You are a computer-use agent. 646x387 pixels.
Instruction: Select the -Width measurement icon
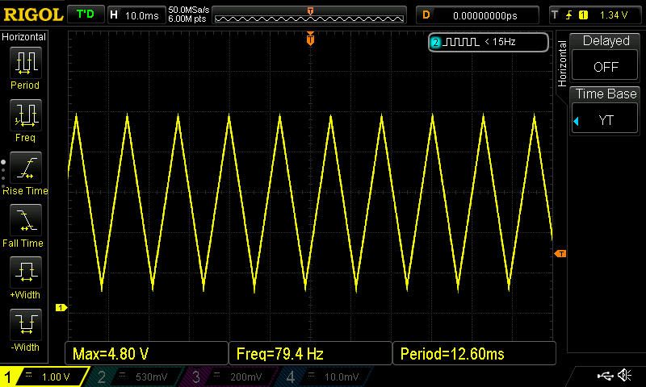[x=25, y=326]
